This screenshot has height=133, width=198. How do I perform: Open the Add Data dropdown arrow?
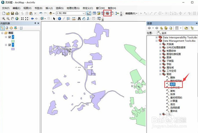click(x=54, y=13)
